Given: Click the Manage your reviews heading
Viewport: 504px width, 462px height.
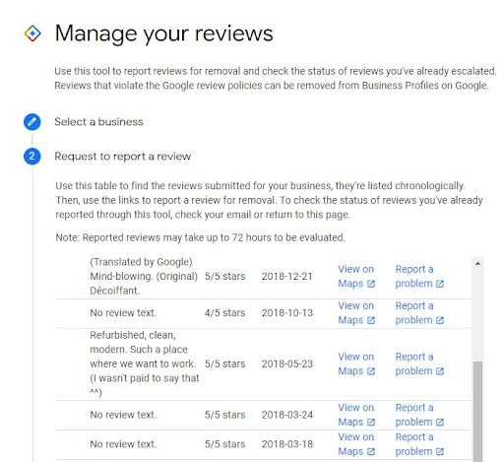Looking at the screenshot, I should click(163, 33).
